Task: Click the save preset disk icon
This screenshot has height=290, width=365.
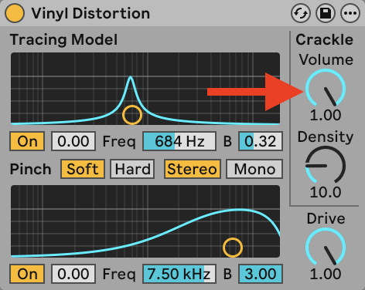Action: [x=326, y=13]
